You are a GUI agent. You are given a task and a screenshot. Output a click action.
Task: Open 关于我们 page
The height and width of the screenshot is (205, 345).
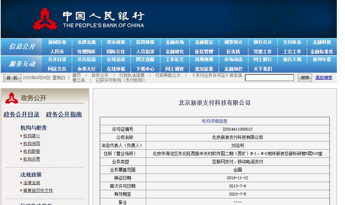click(x=263, y=69)
